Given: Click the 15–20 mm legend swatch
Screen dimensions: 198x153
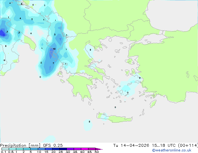Looking at the screenshot, I should (x=48, y=149).
